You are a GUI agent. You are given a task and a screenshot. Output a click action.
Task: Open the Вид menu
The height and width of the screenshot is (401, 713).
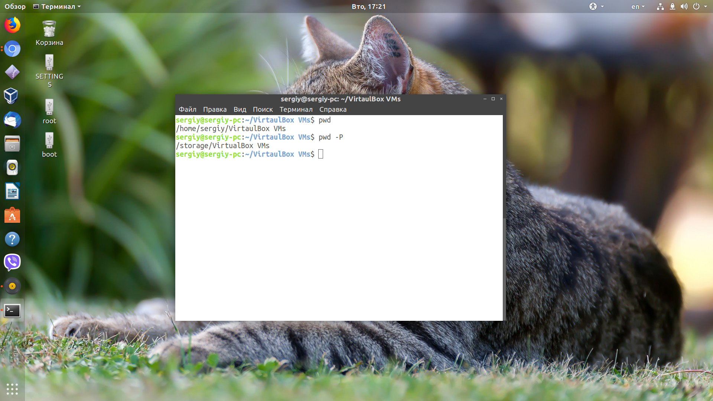point(240,110)
